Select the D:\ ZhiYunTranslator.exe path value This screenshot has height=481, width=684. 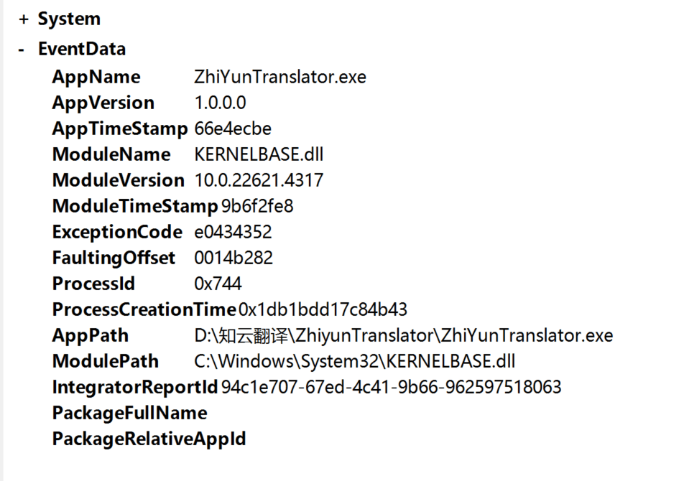[404, 335]
